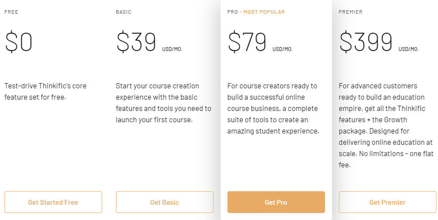438x220 pixels.
Task: Click USD/MO. beside the $399 price
Action: coord(409,49)
